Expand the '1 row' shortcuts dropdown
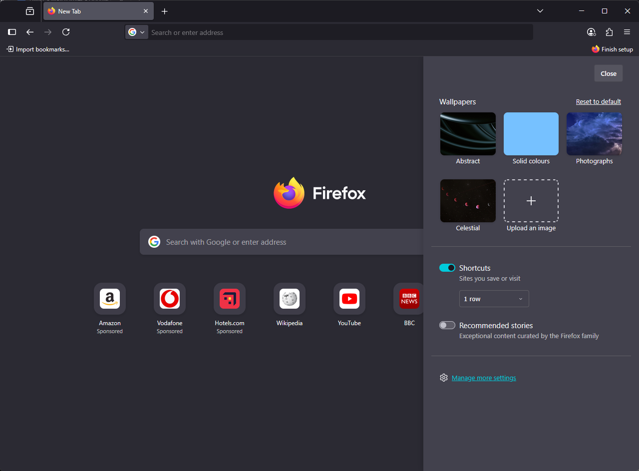This screenshot has height=471, width=639. (494, 299)
